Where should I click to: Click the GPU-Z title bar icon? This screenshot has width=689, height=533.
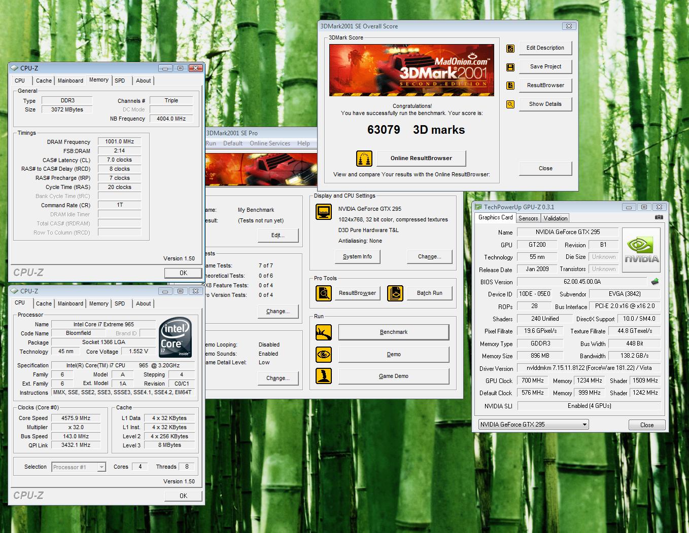(x=478, y=207)
